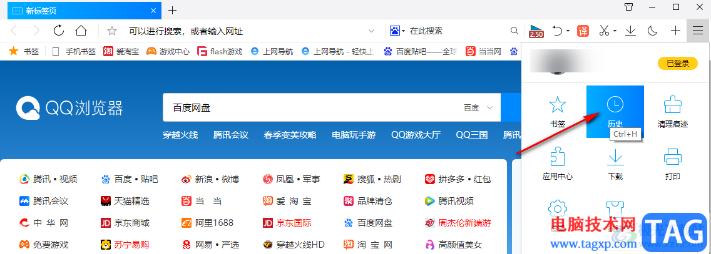Open 新浪 • 微博 site shortcut
This screenshot has width=711, height=254.
(x=210, y=180)
